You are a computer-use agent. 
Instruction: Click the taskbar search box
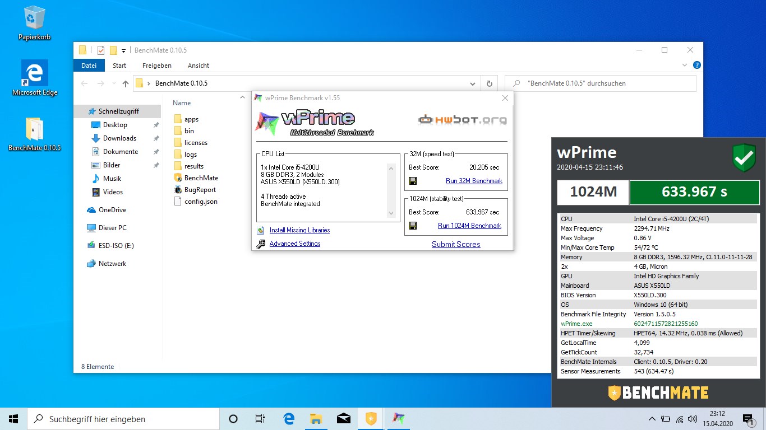coord(123,419)
